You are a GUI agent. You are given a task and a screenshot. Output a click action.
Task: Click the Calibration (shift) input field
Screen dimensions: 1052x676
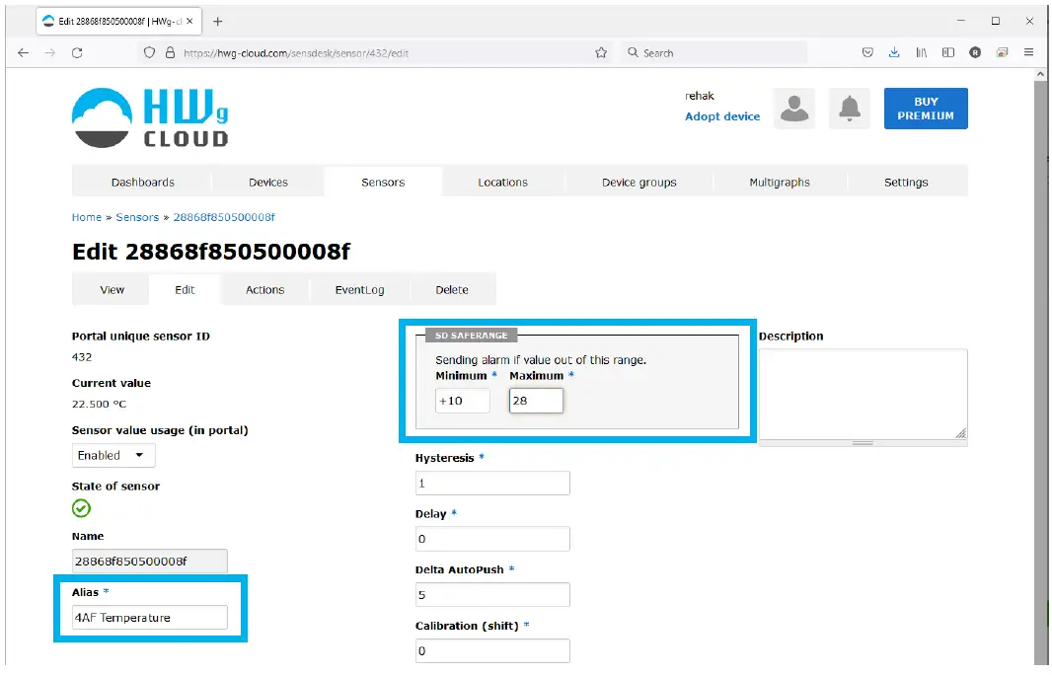point(492,650)
